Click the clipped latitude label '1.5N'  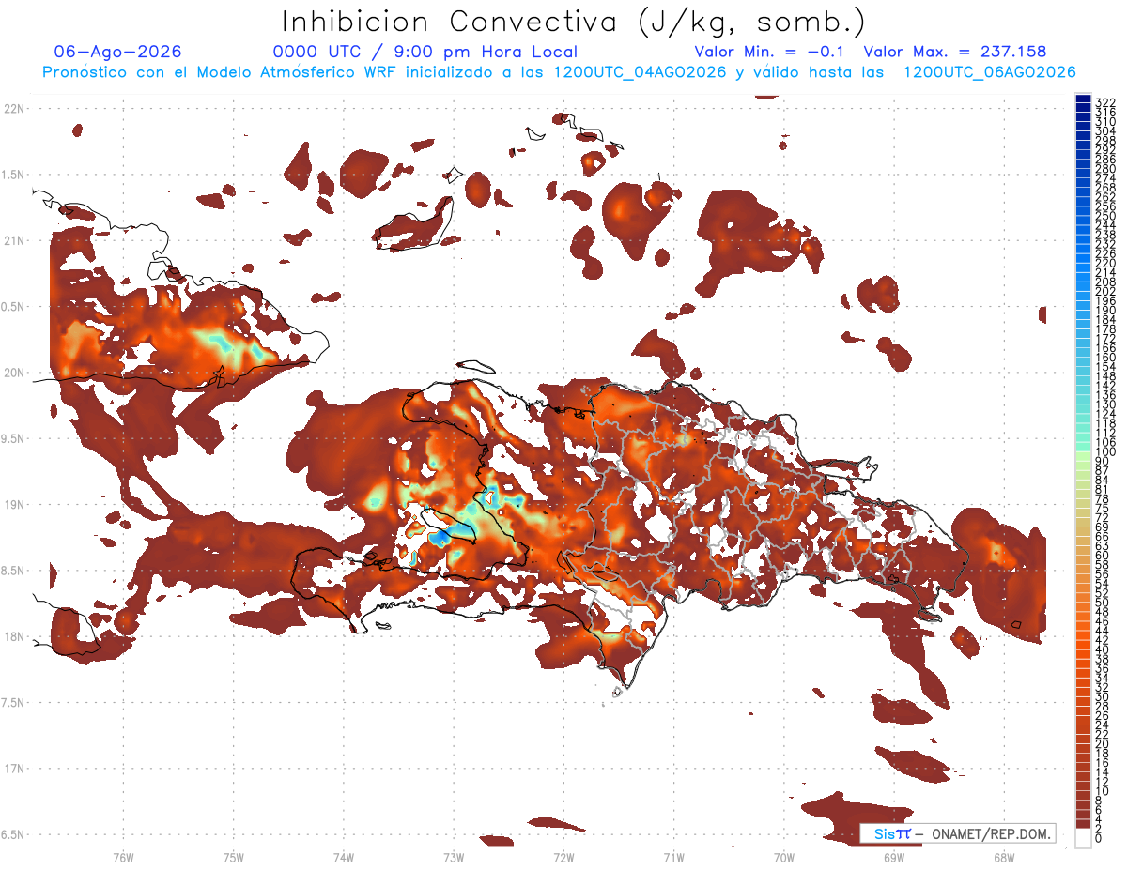[12, 176]
